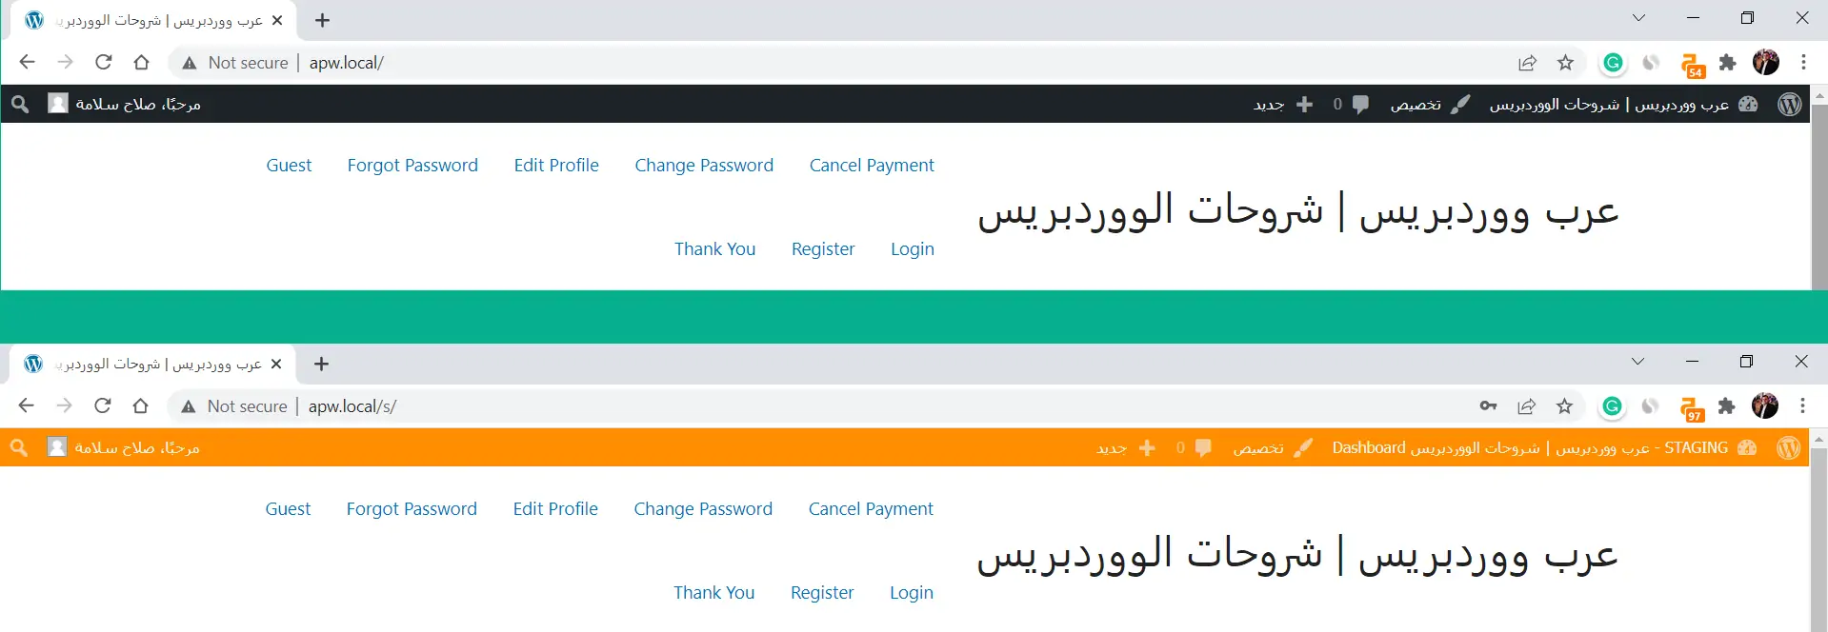Open the plus "جديد" new-content menu in black admin bar
The width and height of the screenshot is (1828, 632).
[1282, 104]
